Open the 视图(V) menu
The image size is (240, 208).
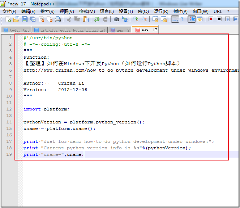pos(67,12)
